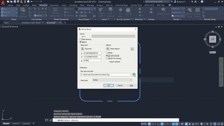The image size is (224, 126).
Task: Toggle clean screen in the status bar
Action: tap(218, 124)
